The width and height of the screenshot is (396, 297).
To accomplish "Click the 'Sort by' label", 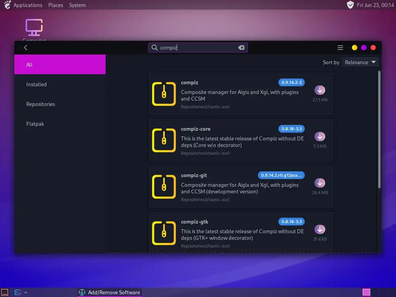I will [331, 62].
